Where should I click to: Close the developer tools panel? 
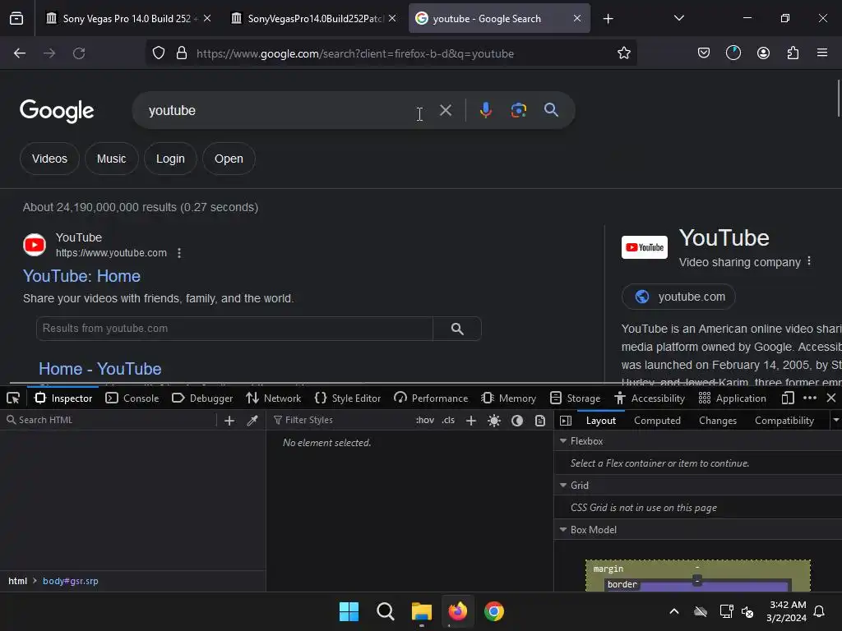click(x=831, y=398)
